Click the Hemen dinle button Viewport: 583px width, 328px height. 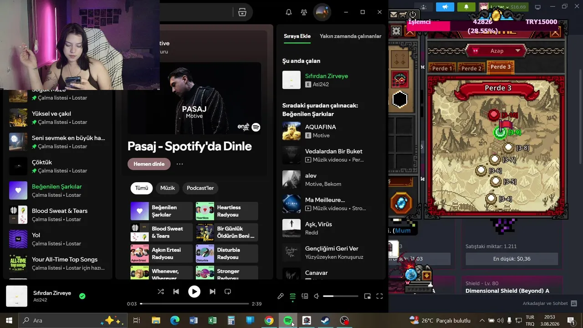pos(149,164)
